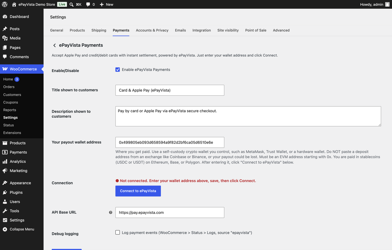This screenshot has height=250, width=392.
Task: Open the Integration tab
Action: coord(202,30)
